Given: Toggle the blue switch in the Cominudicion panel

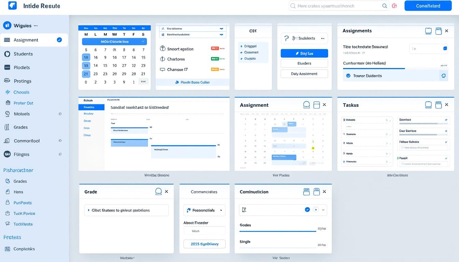Looking at the screenshot, I should tap(307, 209).
